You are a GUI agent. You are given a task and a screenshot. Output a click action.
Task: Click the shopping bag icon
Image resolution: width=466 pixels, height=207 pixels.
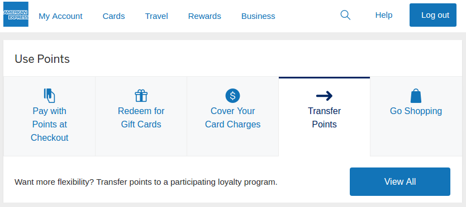(x=416, y=96)
